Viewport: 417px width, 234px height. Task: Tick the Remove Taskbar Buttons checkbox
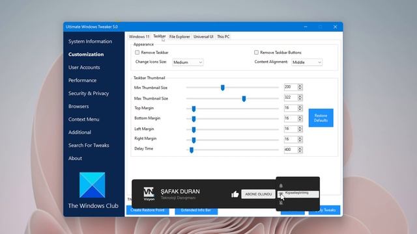256,53
